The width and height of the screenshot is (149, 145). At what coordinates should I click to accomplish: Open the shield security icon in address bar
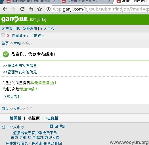click(49, 9)
